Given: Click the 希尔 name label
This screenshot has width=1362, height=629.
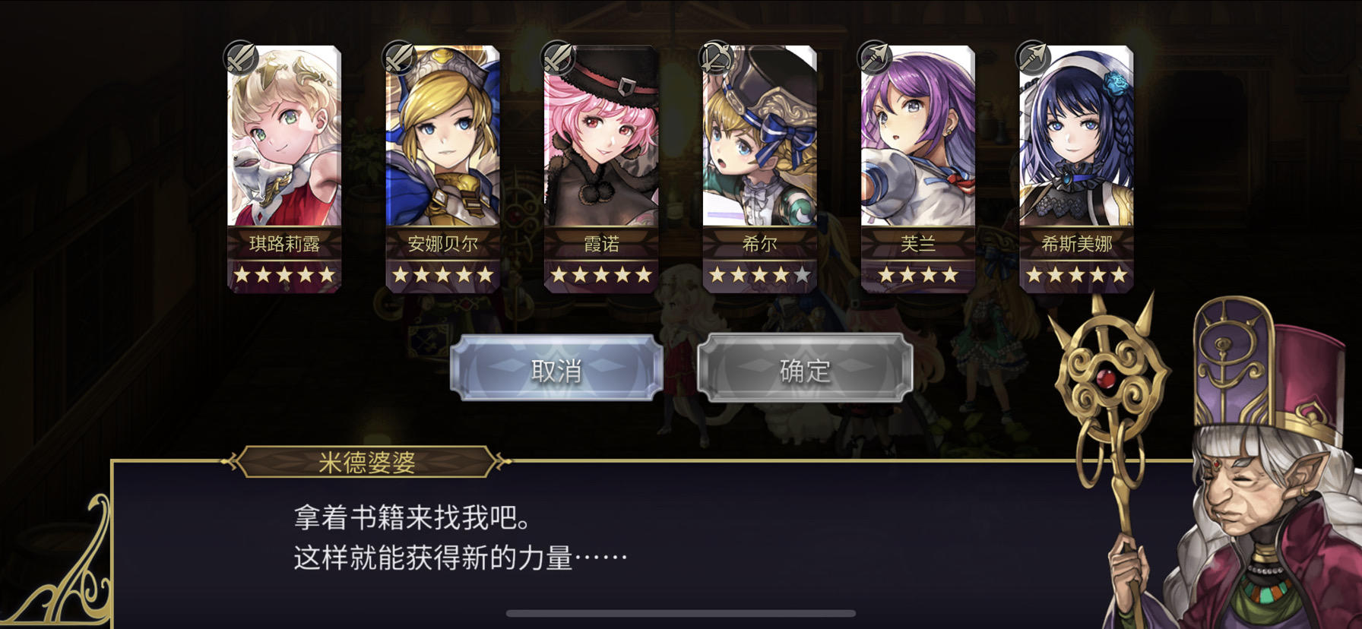Looking at the screenshot, I should (x=759, y=244).
